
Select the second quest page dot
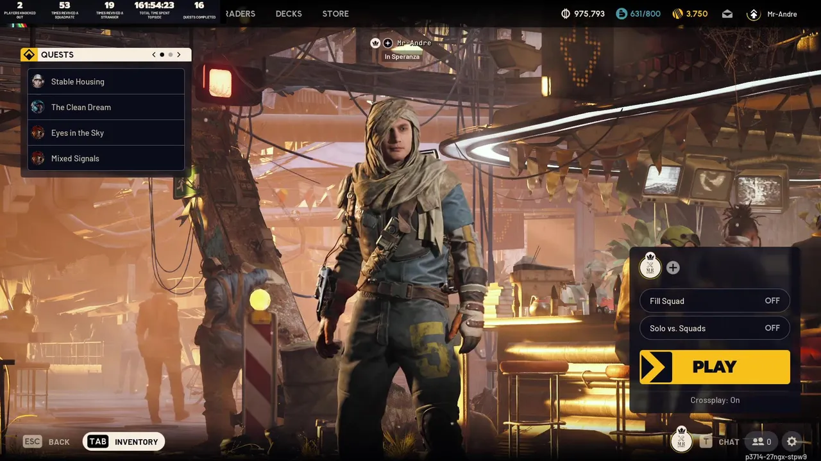tap(171, 54)
